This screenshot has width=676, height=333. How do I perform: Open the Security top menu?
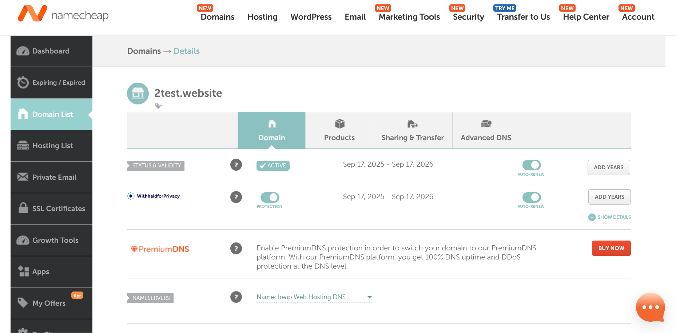[x=468, y=17]
